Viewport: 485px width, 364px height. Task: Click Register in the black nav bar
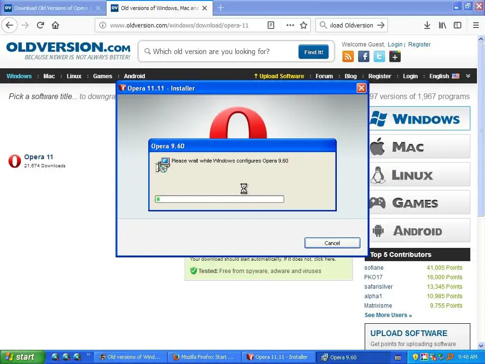(380, 76)
